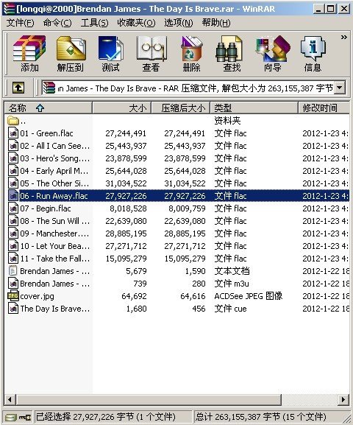The height and width of the screenshot is (425, 353).
Task: Click file icon of 05 - The Other Si...
Action: pos(13,183)
